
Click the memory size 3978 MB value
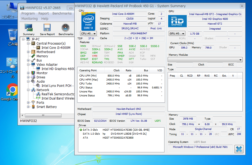[188, 119]
